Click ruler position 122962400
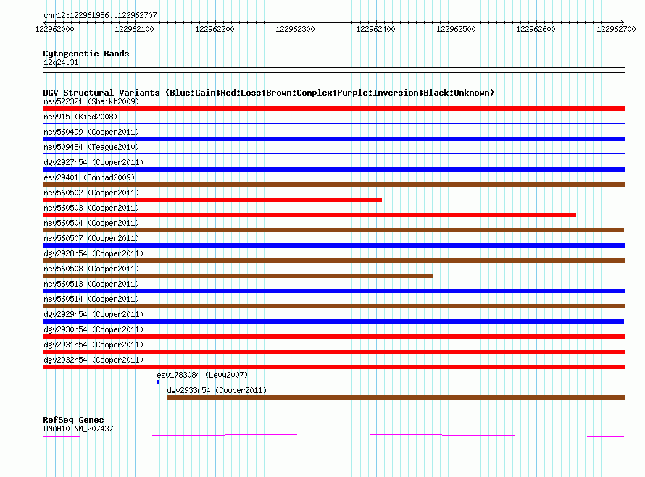Image resolution: width=645 pixels, height=477 pixels. 375,29
